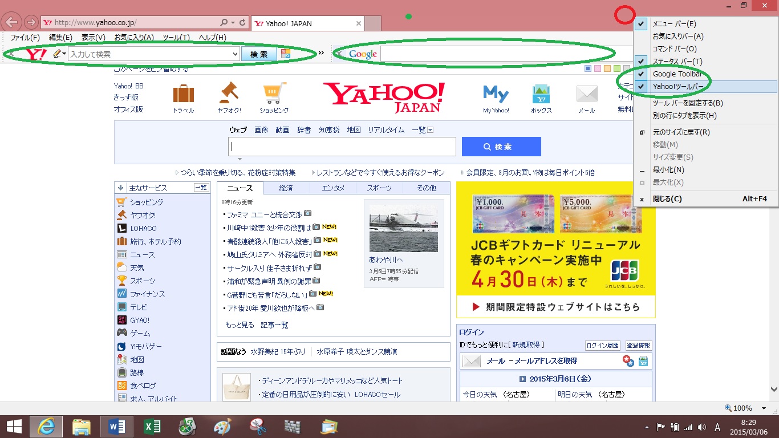
Task: Click the スポーツ trophy icon in sidebar
Action: 121,281
